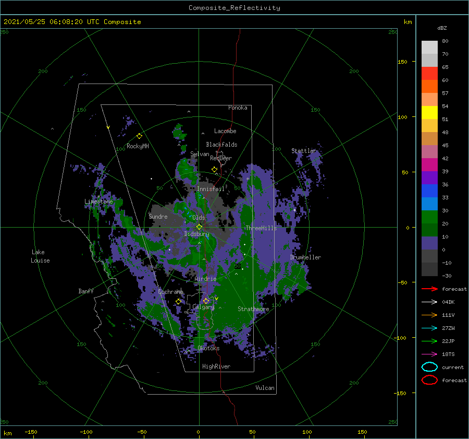Click the Ponoka label

coord(238,108)
